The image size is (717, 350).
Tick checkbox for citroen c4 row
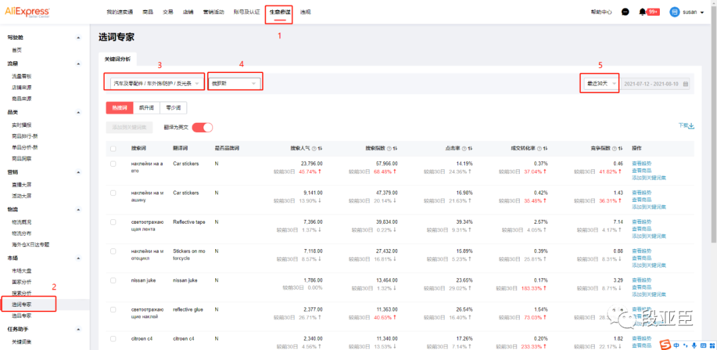(x=114, y=339)
